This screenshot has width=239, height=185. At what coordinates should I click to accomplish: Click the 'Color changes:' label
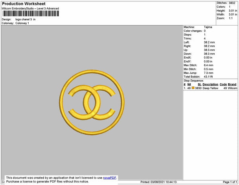[x=193, y=31]
